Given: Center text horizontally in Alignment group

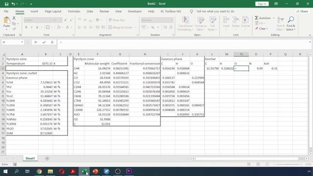Looking at the screenshot, I should click(85, 27).
